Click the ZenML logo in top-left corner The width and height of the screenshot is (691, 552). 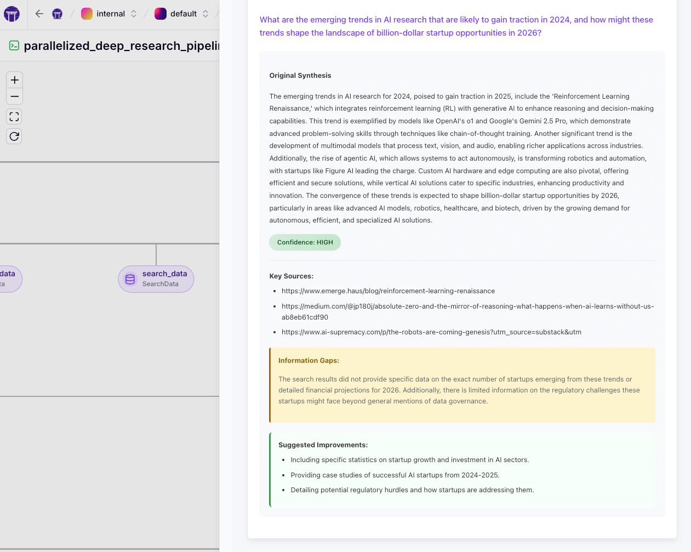click(x=12, y=14)
